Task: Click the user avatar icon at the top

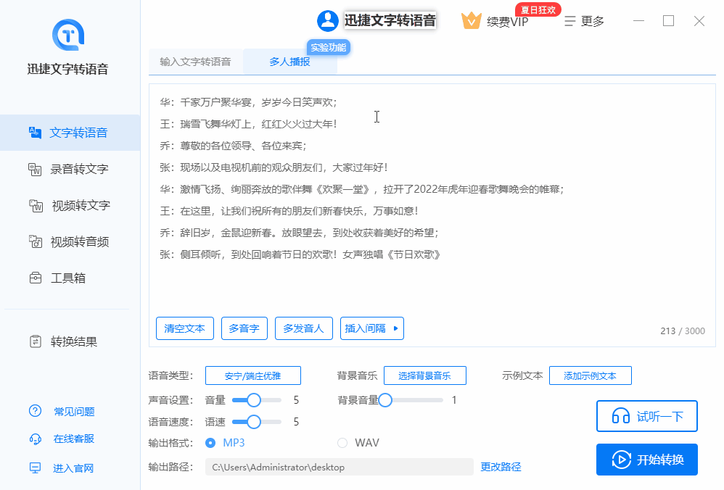Action: click(x=328, y=21)
